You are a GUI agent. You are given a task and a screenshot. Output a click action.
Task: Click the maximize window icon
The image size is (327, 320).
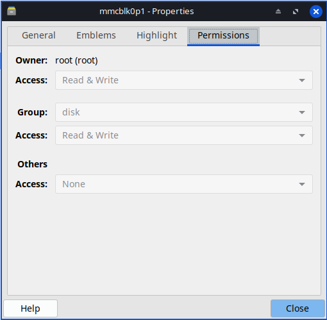[x=296, y=12]
